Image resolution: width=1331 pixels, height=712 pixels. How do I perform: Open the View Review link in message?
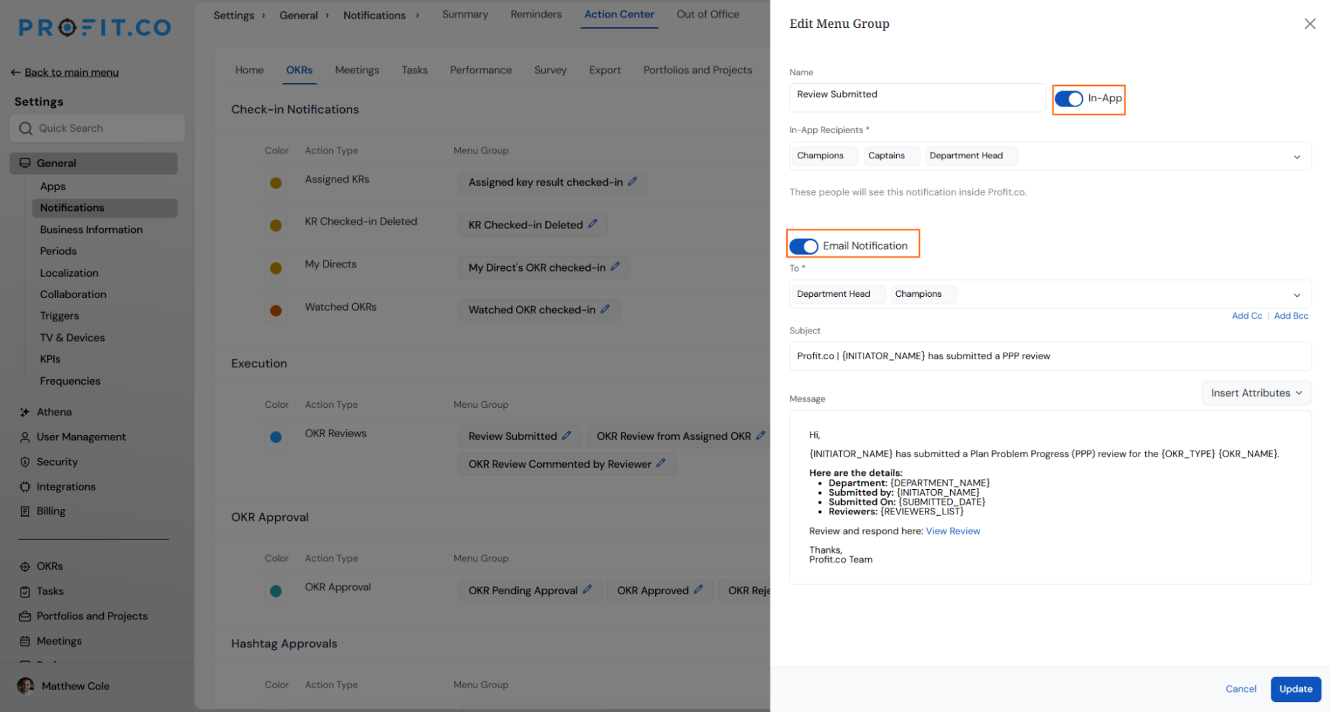pyautogui.click(x=953, y=531)
